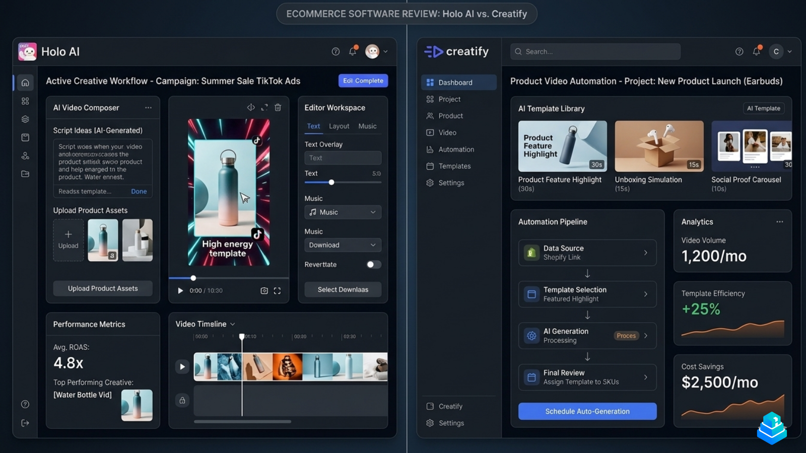Click the Holo AI user avatar

point(372,51)
